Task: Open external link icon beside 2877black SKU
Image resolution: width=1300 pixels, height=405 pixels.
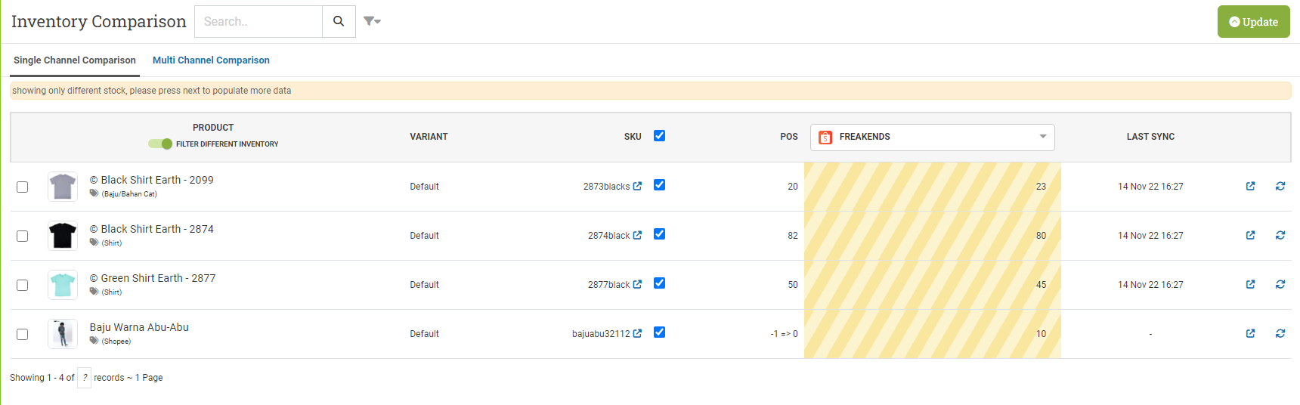Action: click(x=637, y=284)
